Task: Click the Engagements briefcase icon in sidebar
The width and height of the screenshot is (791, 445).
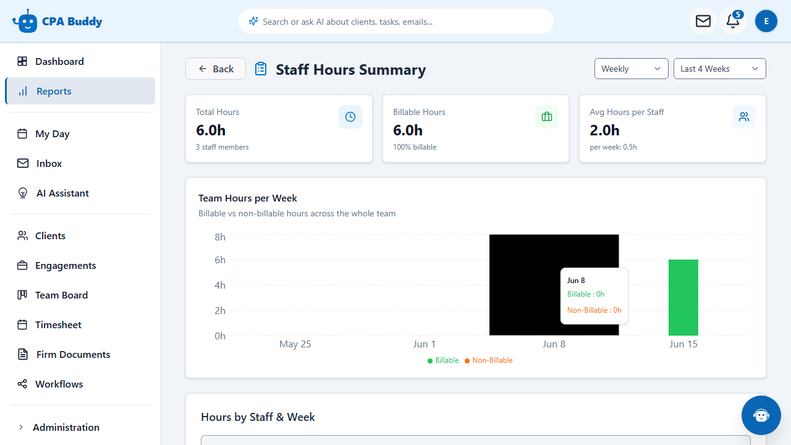Action: pos(22,265)
